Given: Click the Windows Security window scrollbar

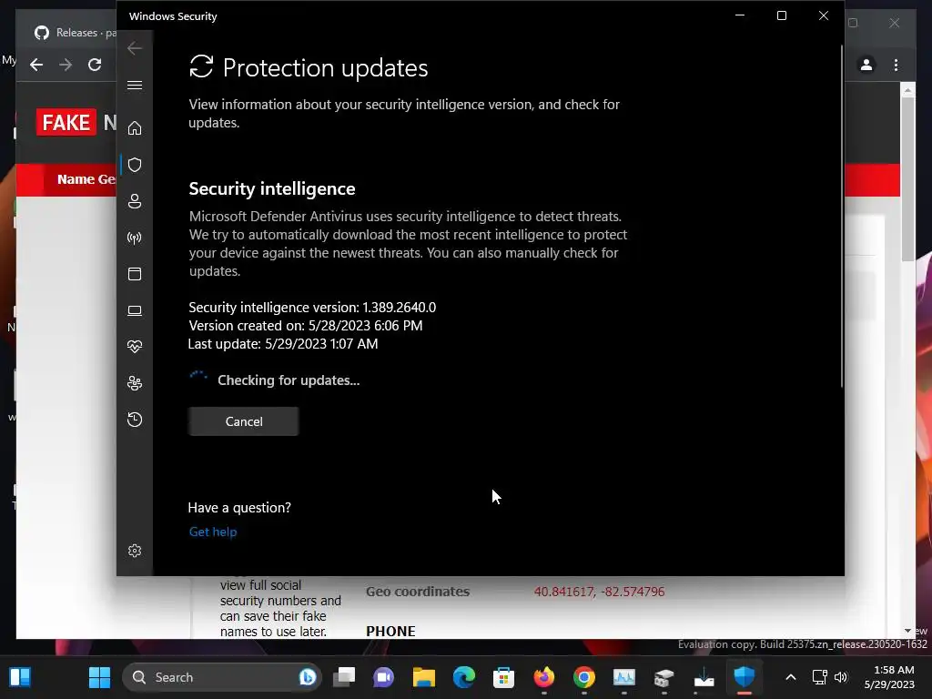Looking at the screenshot, I should point(841,217).
